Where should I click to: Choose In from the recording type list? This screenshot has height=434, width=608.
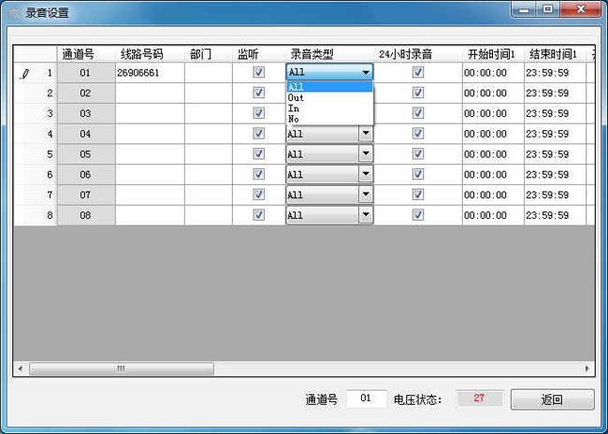[x=295, y=108]
